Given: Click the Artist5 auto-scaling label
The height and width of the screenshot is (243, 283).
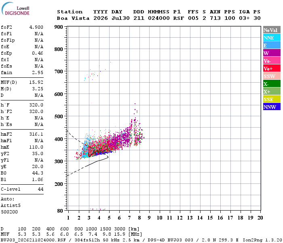Looking at the screenshot, I should pos(11,205).
